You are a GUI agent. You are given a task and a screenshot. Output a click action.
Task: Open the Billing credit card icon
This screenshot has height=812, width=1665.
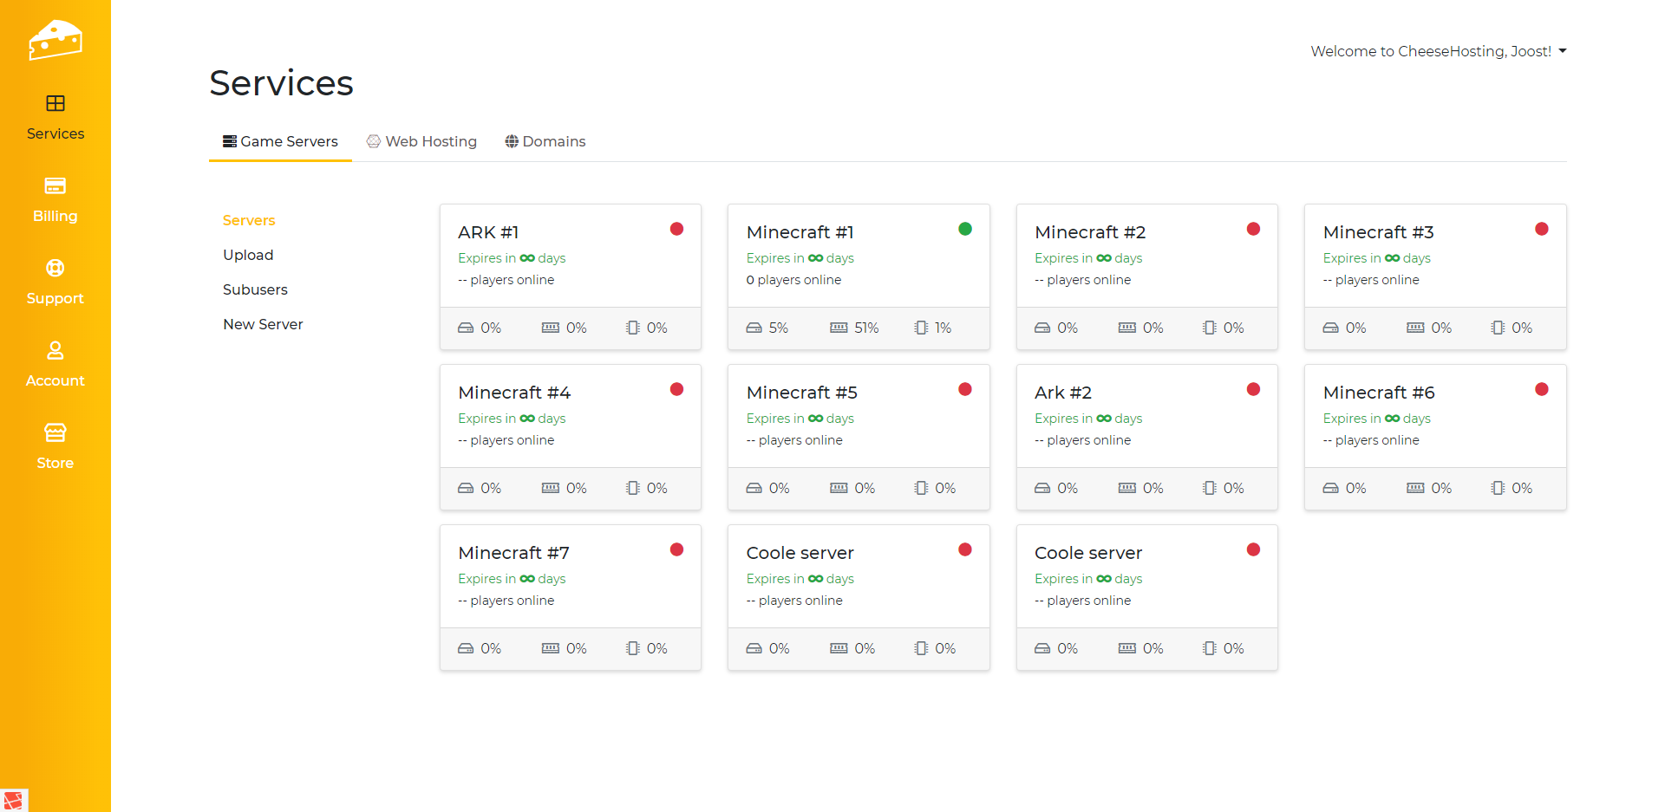click(55, 186)
